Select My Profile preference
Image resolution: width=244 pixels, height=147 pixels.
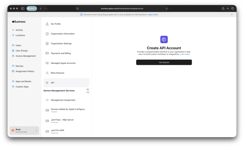coord(66,24)
